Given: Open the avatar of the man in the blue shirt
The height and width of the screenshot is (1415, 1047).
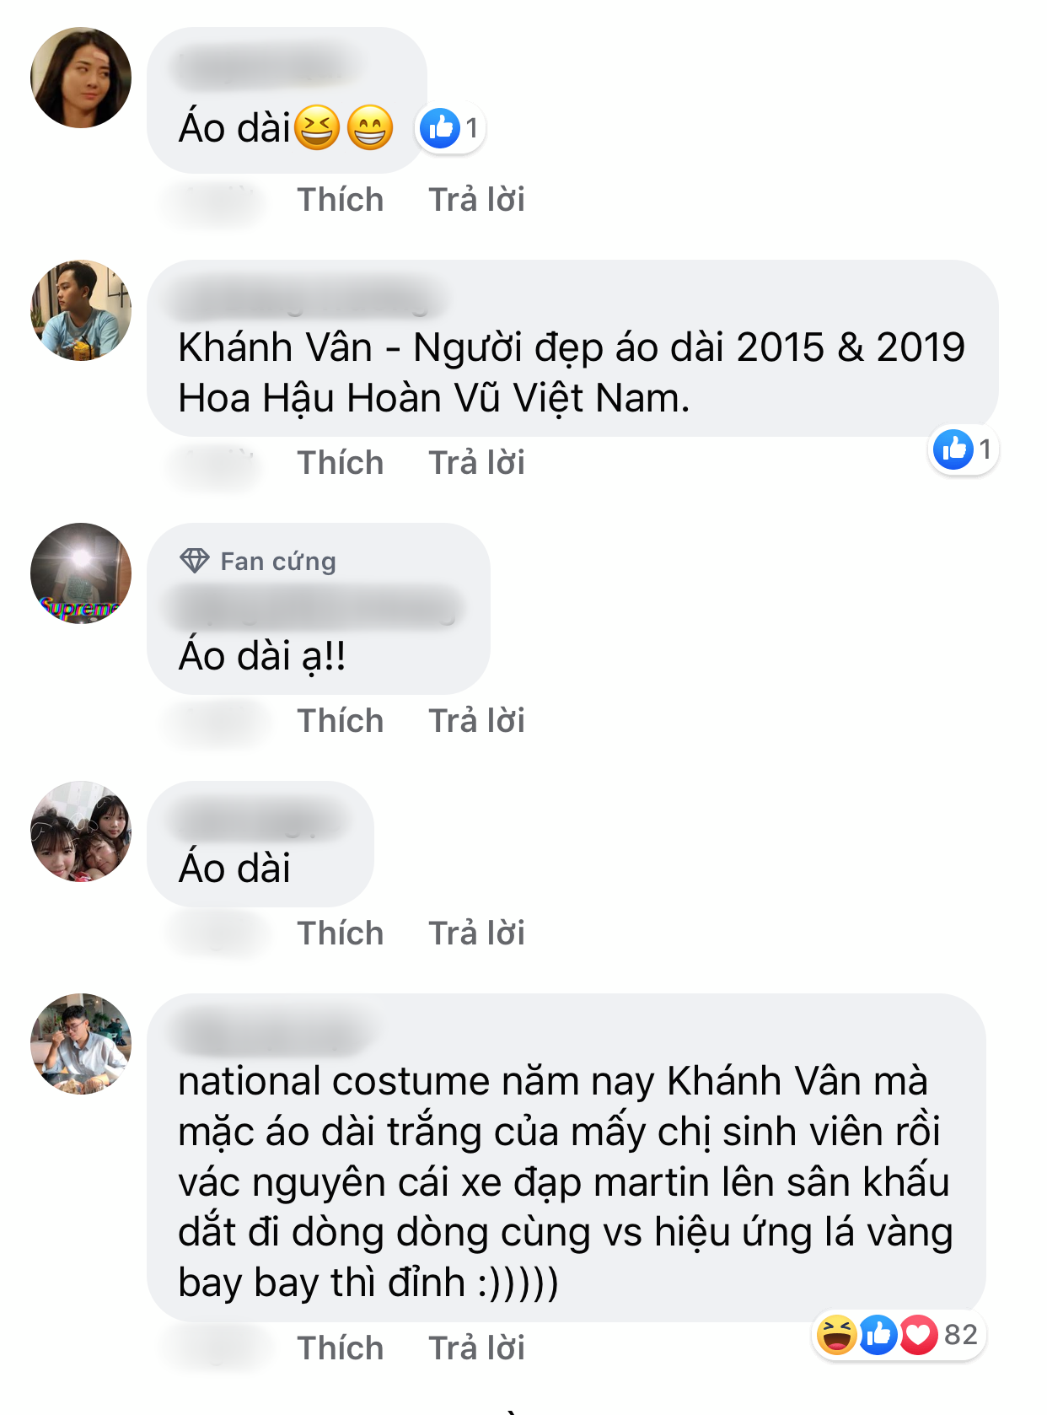Looking at the screenshot, I should tap(81, 310).
